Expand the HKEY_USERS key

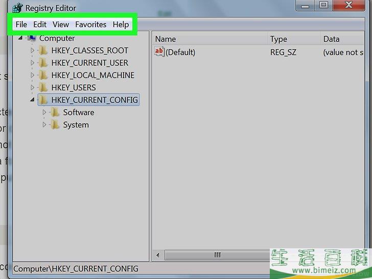click(32, 87)
